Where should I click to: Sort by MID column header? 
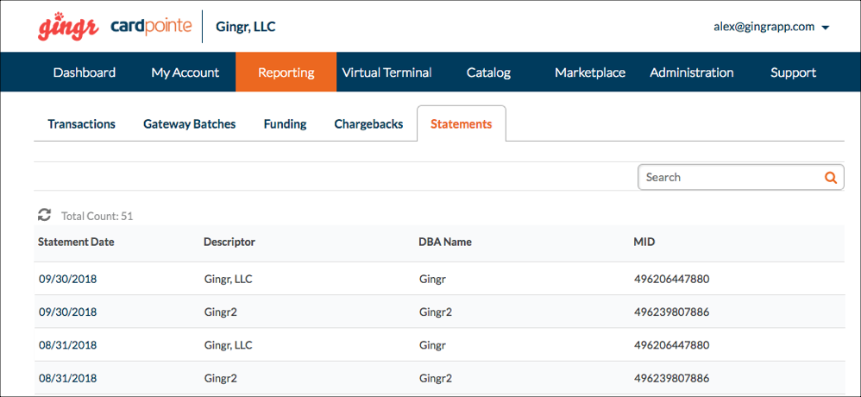[644, 242]
